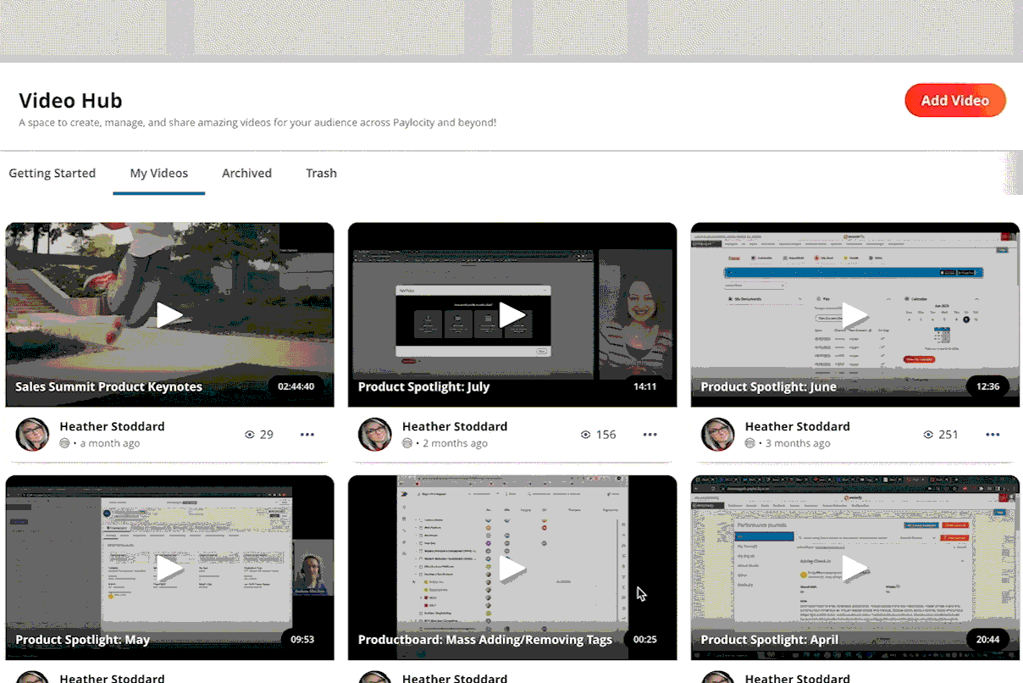Click Heather Stoddard's name above 'a month ago'
The width and height of the screenshot is (1023, 683).
tap(112, 426)
